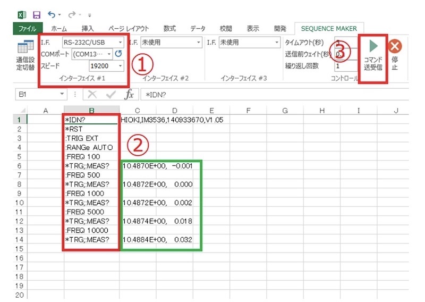Select result cell 10.4884E+00, 0.032
The height and width of the screenshot is (302, 425).
click(x=138, y=240)
